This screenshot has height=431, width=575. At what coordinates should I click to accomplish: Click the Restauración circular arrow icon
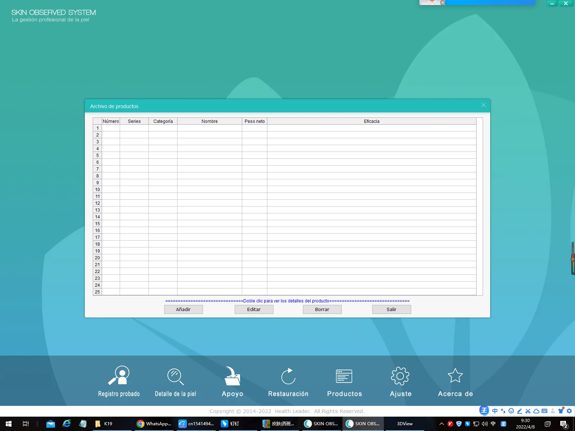click(x=288, y=376)
